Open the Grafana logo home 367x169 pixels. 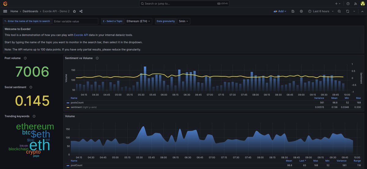point(5,4)
